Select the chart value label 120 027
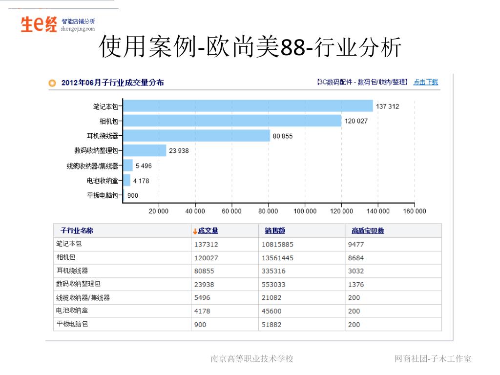Image resolution: width=500 pixels, height=375 pixels. pyautogui.click(x=356, y=121)
